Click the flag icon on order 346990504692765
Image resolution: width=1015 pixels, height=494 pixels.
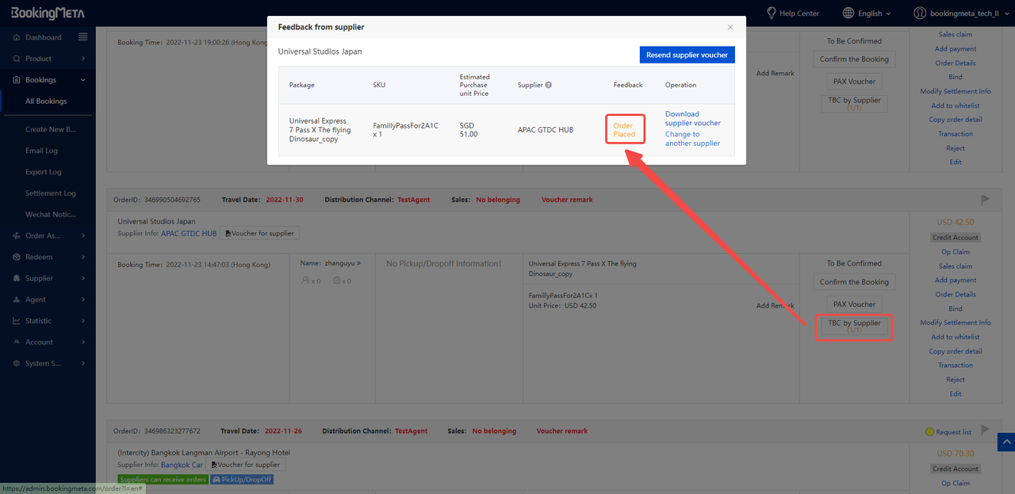986,200
